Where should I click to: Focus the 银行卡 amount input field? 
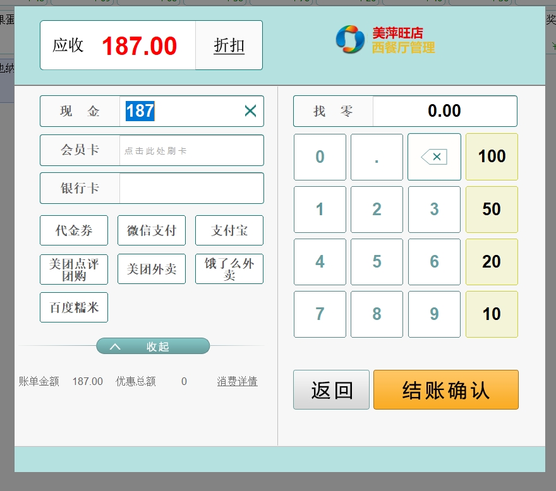click(191, 188)
